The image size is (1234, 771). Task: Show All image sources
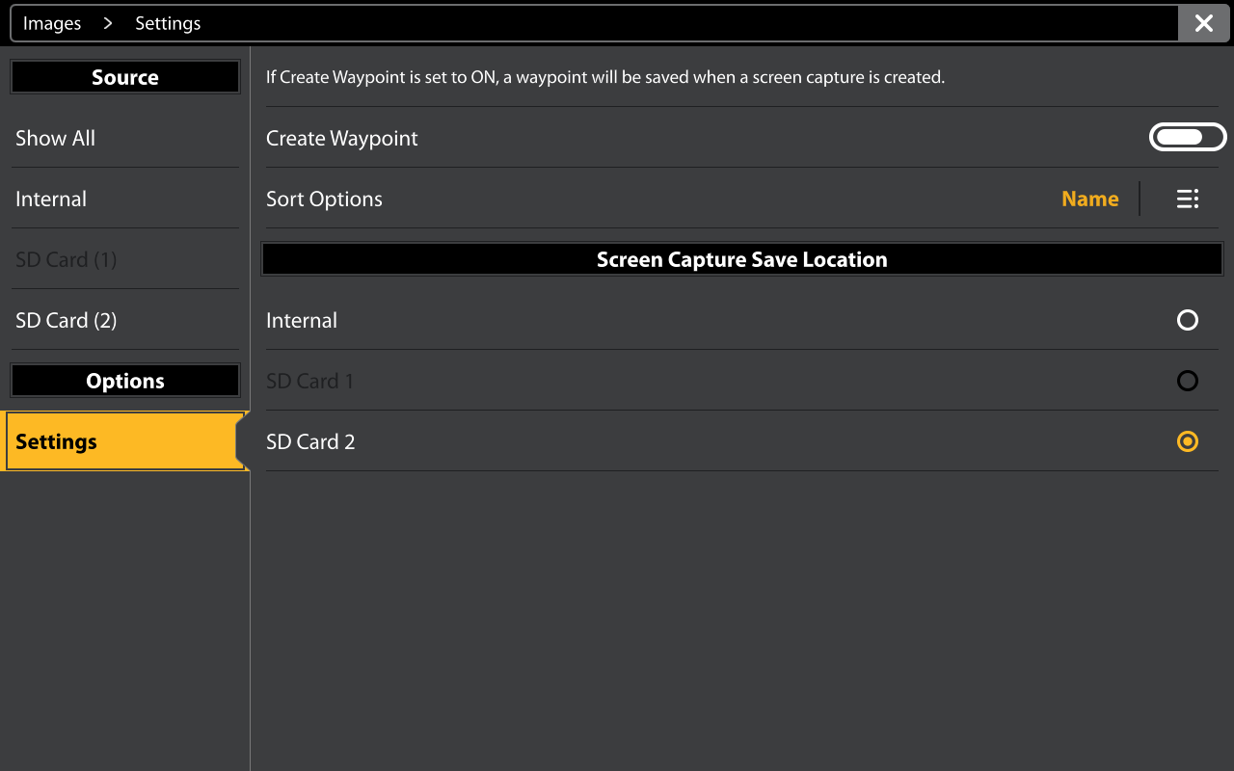(x=124, y=138)
